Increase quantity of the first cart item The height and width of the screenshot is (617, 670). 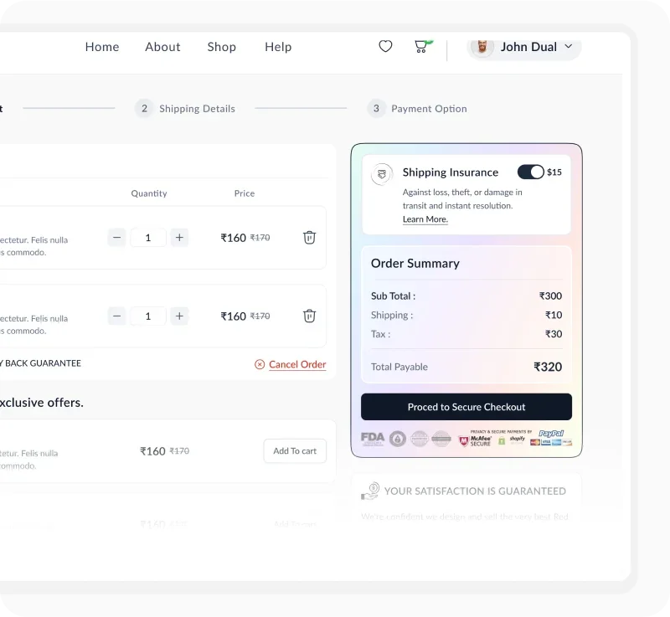[x=179, y=238]
